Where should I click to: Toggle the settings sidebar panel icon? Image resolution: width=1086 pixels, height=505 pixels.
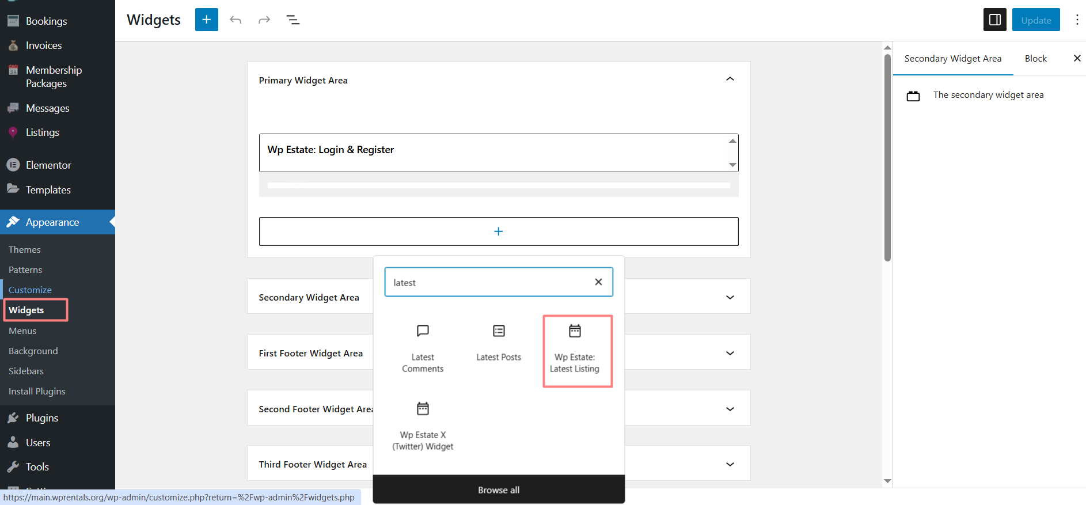click(994, 20)
